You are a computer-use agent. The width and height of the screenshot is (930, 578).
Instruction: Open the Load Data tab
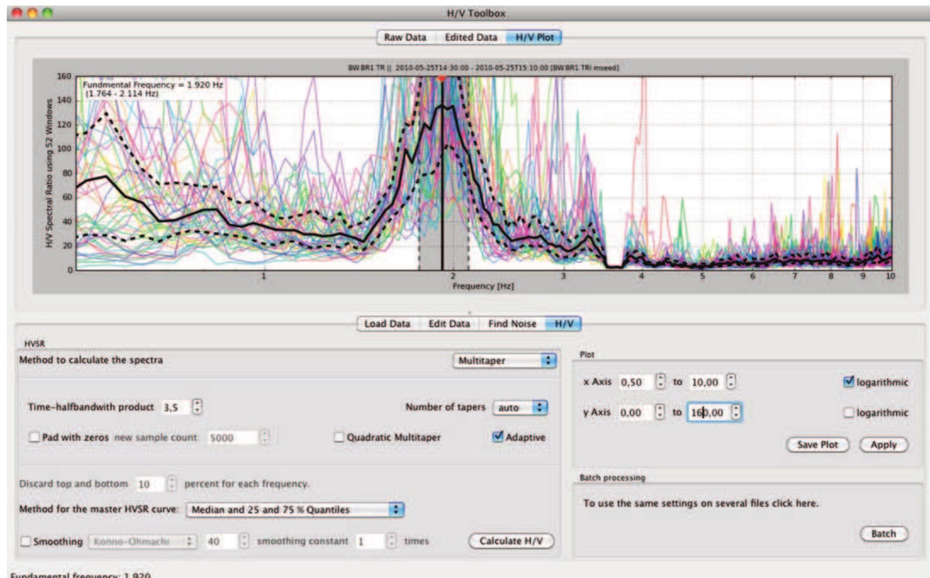[387, 324]
